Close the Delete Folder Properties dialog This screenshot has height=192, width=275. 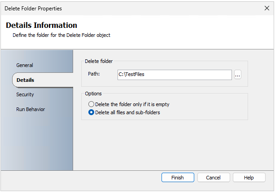[267, 8]
